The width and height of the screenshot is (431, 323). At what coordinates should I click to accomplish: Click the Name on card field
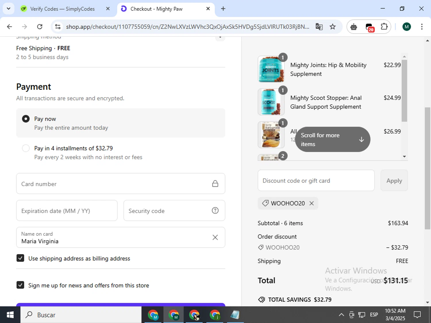click(121, 237)
